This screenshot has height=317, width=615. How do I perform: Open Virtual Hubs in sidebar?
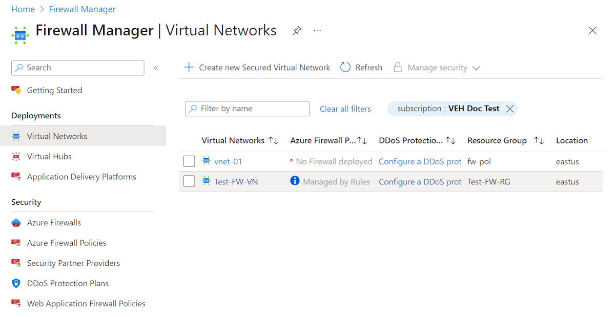click(x=49, y=156)
